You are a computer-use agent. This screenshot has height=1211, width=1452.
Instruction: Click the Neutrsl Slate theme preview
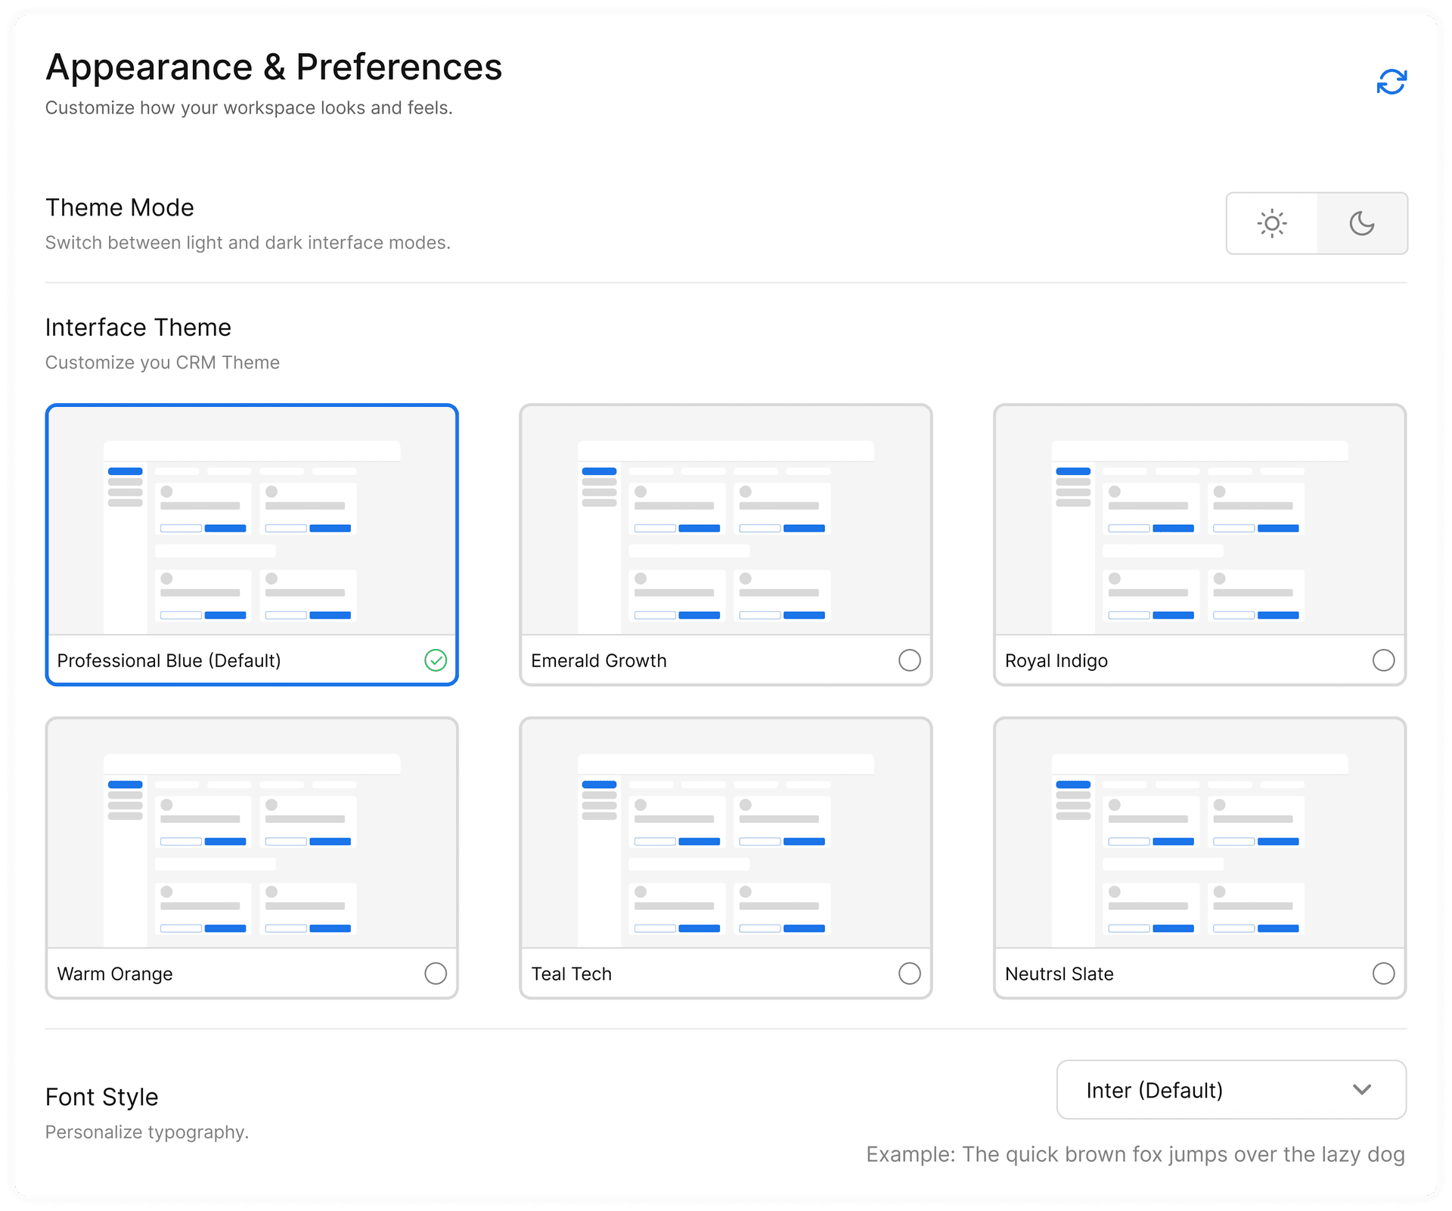pyautogui.click(x=1199, y=835)
